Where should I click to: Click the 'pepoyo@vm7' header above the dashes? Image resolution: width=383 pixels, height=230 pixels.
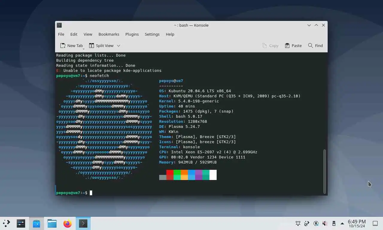[171, 81]
